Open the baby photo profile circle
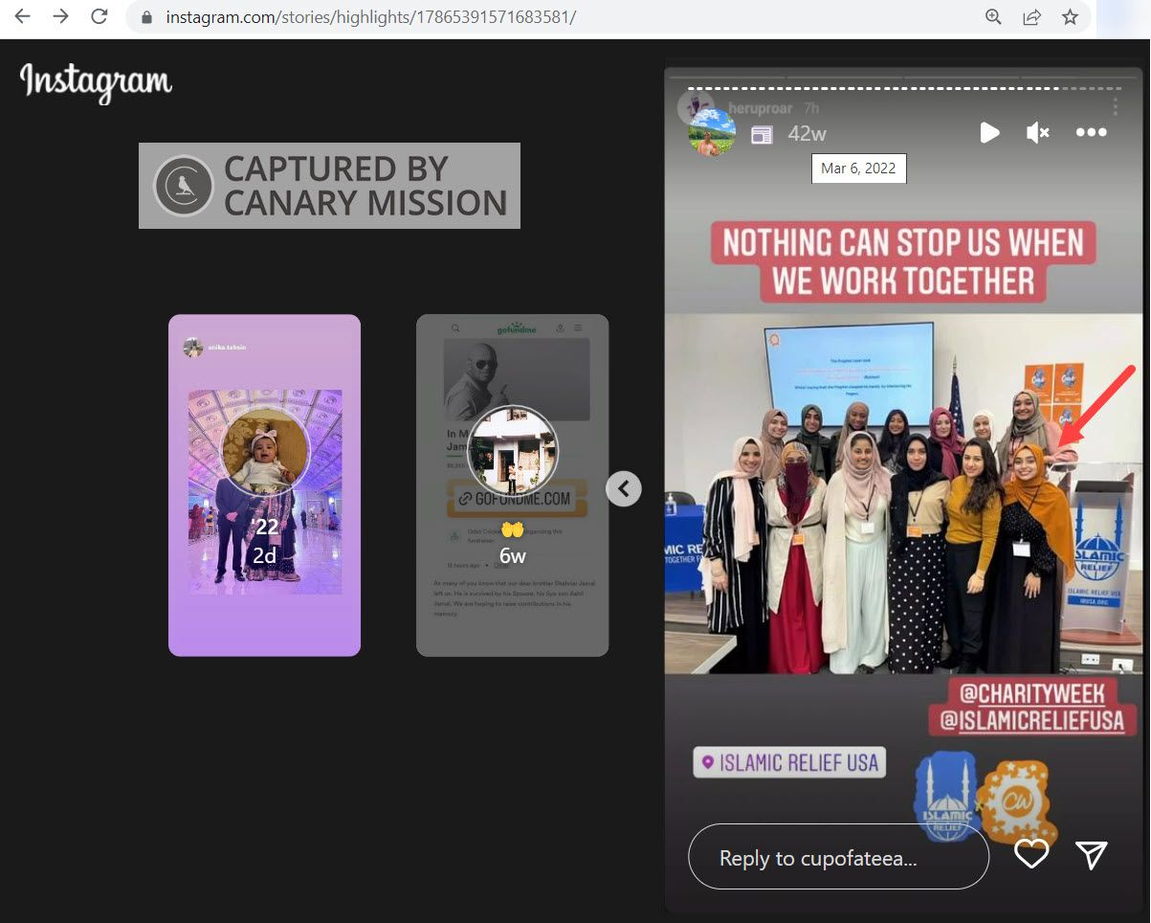 click(x=265, y=452)
